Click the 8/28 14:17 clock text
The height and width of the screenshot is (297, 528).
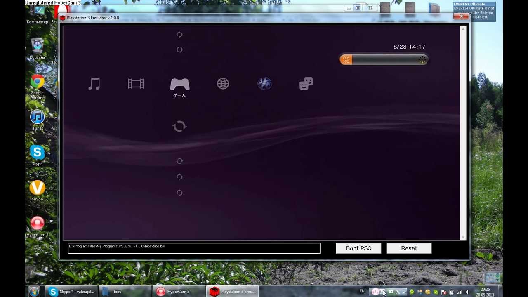(409, 47)
